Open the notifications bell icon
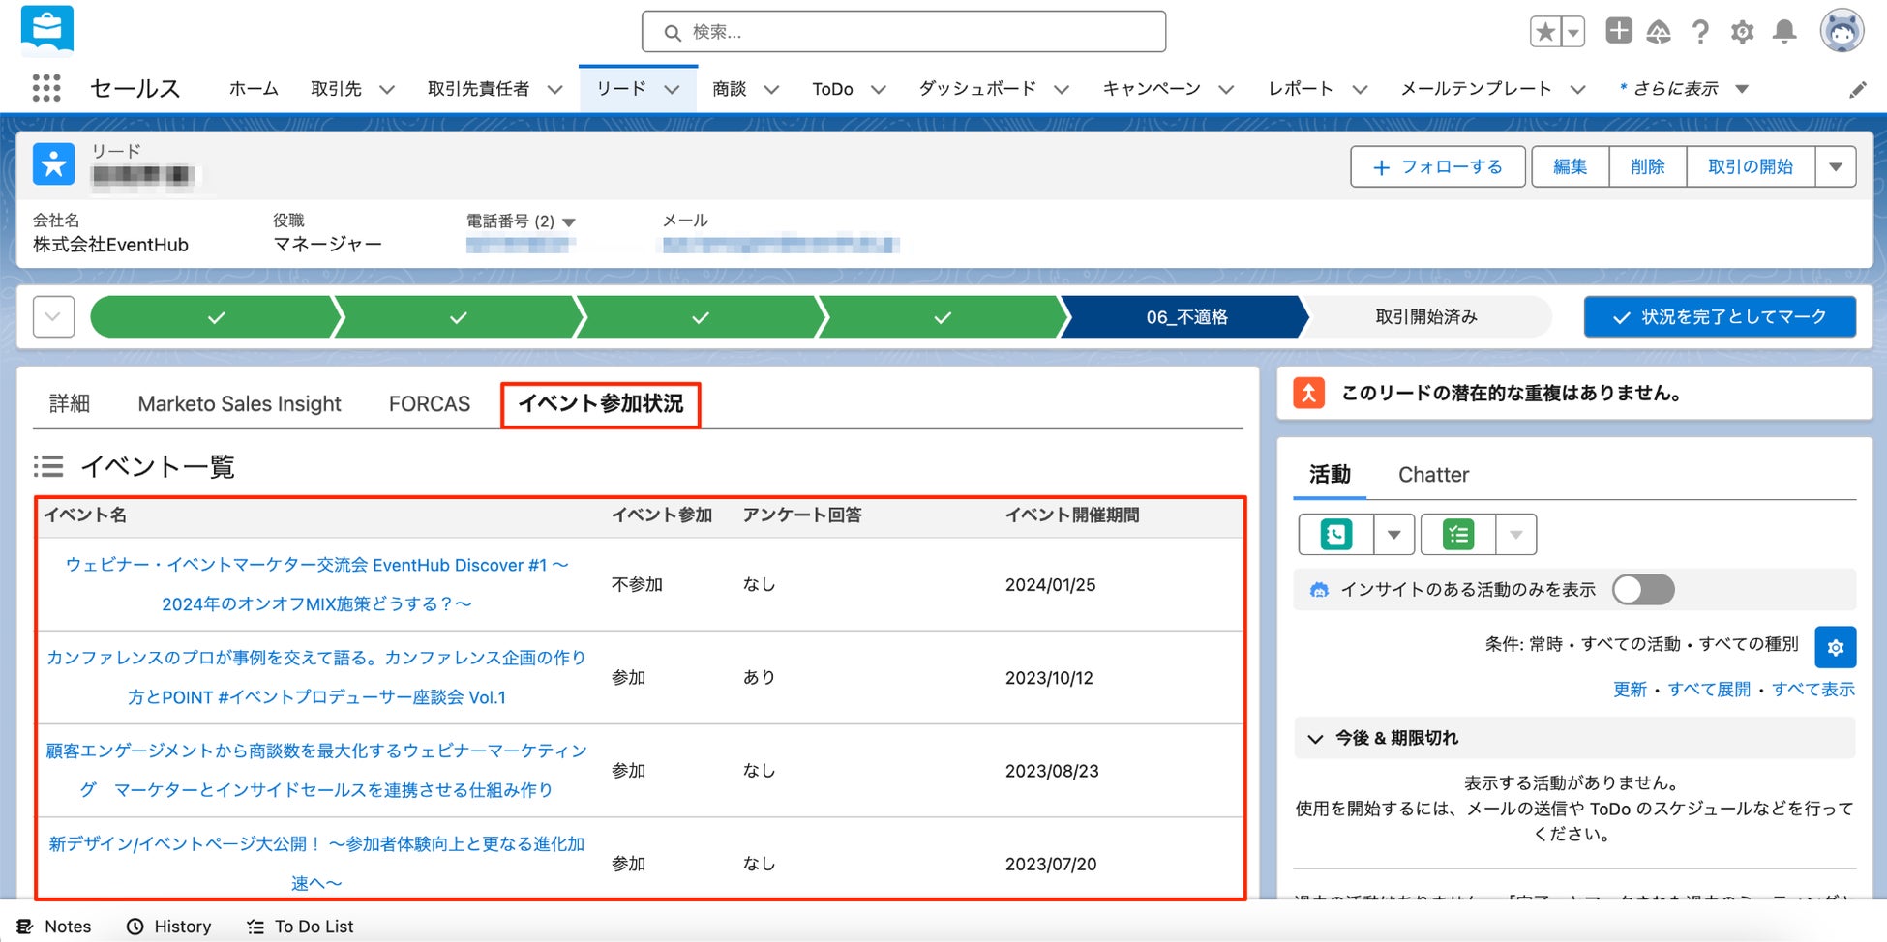This screenshot has width=1887, height=942. [x=1784, y=32]
